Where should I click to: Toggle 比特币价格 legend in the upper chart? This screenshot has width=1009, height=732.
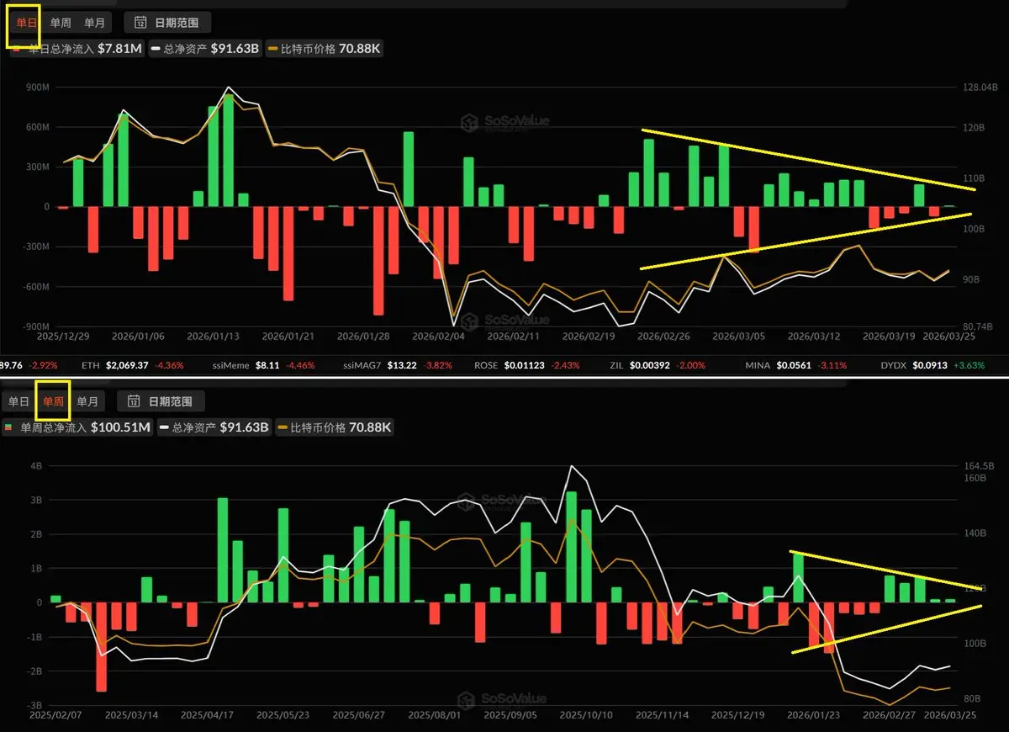[x=324, y=50]
